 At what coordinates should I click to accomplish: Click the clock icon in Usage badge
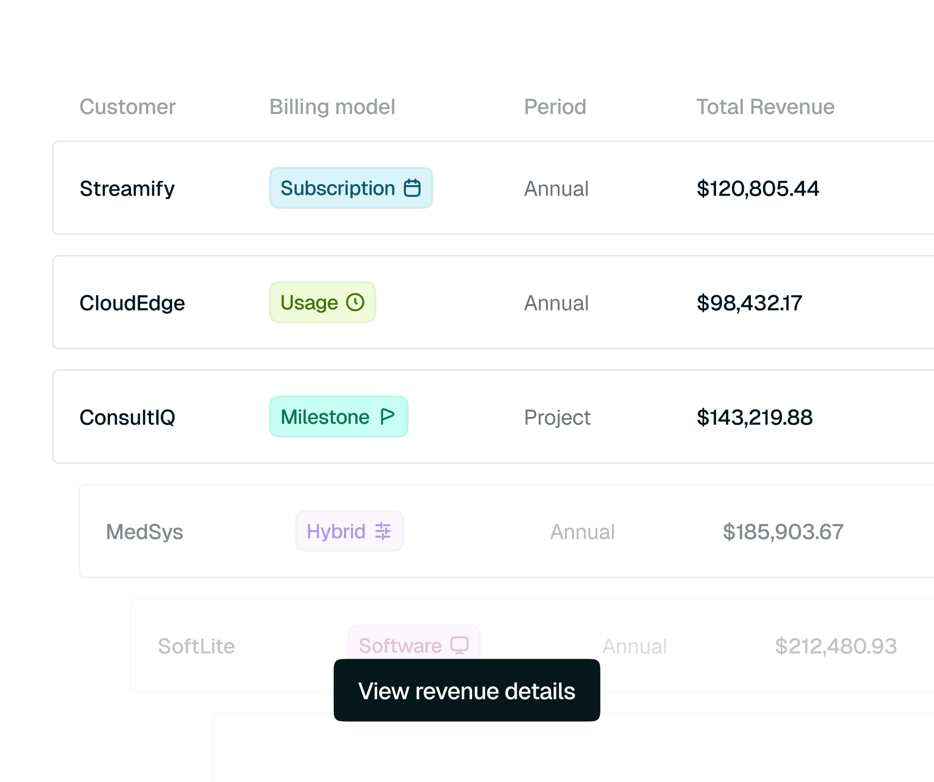coord(355,302)
